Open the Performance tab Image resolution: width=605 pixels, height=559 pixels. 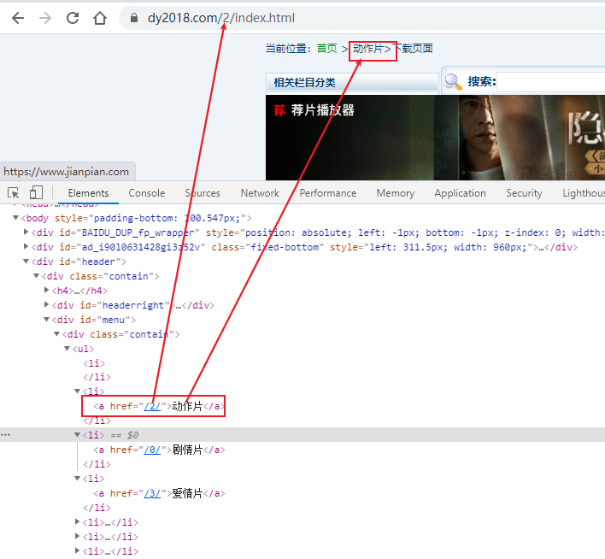tap(328, 193)
